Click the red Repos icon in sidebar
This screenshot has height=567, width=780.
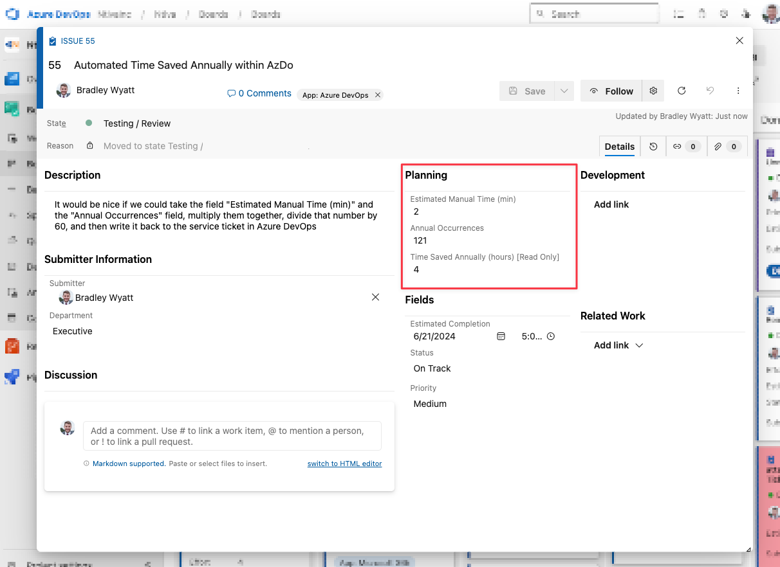coord(12,346)
